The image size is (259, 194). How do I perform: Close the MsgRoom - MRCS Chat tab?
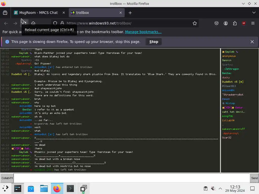click(x=64, y=13)
